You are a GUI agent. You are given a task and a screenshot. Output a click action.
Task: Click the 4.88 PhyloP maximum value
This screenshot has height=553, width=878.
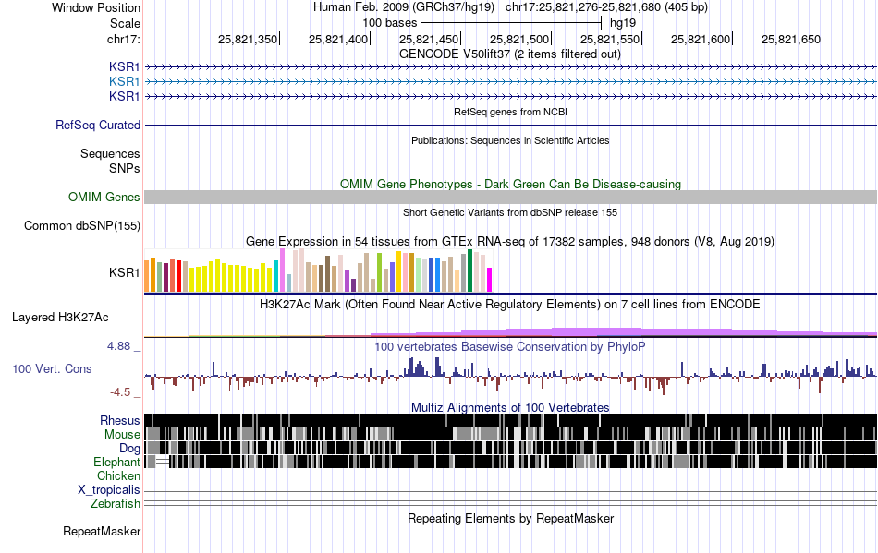(118, 346)
